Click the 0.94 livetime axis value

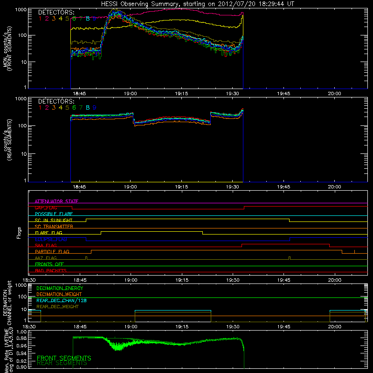point(22,353)
